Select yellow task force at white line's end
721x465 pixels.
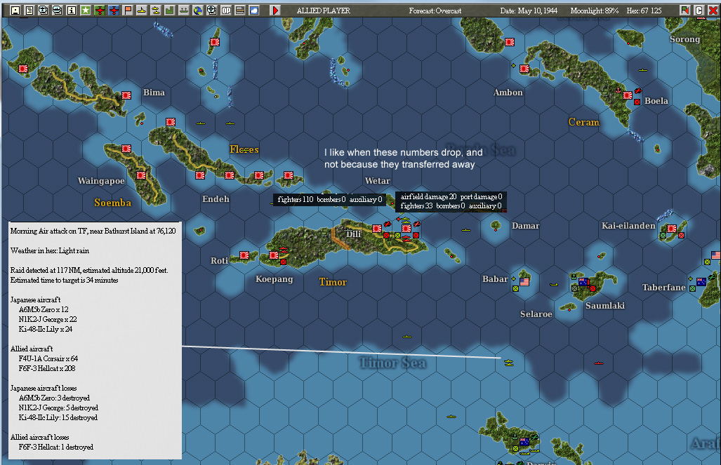click(508, 363)
